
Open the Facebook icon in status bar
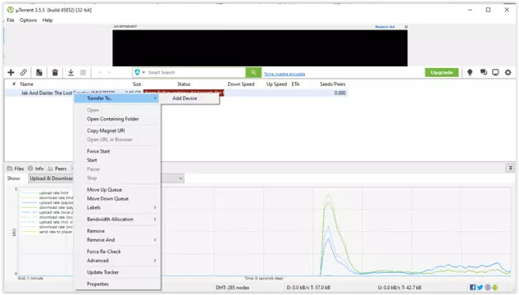pos(472,288)
